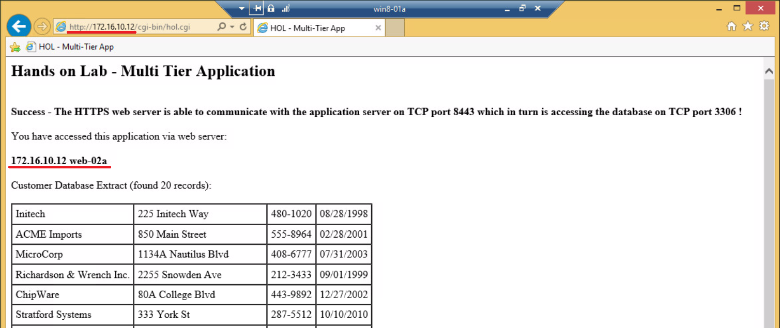Click phone number 212-3433
The image size is (780, 328).
point(292,275)
